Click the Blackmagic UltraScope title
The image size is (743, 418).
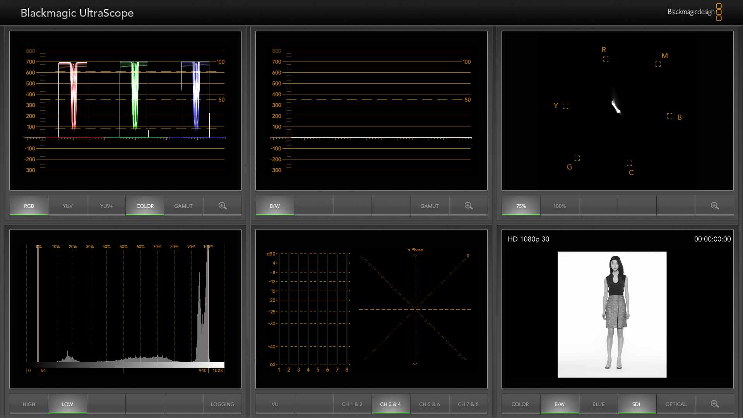coord(77,13)
